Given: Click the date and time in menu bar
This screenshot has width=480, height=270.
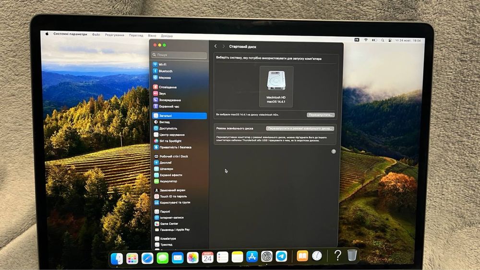Looking at the screenshot, I should coord(408,40).
